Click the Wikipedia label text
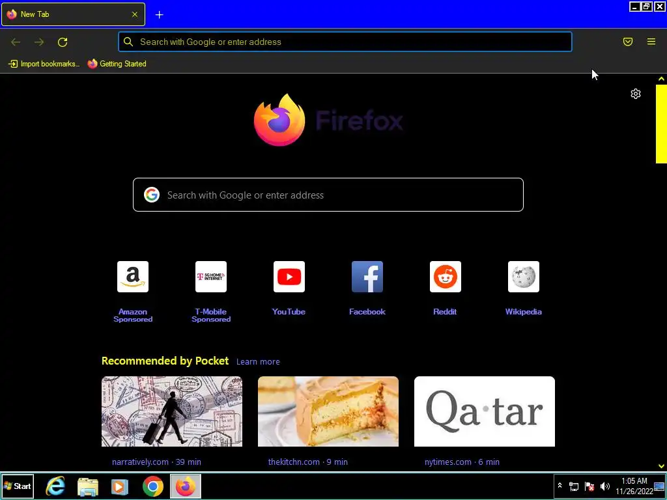This screenshot has height=500, width=667. coord(523,312)
